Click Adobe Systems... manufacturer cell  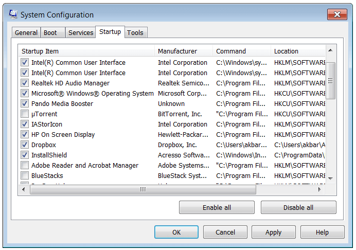click(x=184, y=166)
